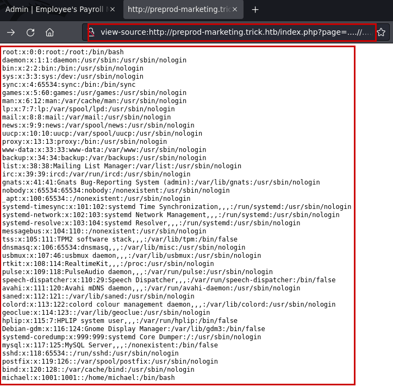The width and height of the screenshot is (393, 387).
Task: Go to the browser home page
Action: (49, 32)
